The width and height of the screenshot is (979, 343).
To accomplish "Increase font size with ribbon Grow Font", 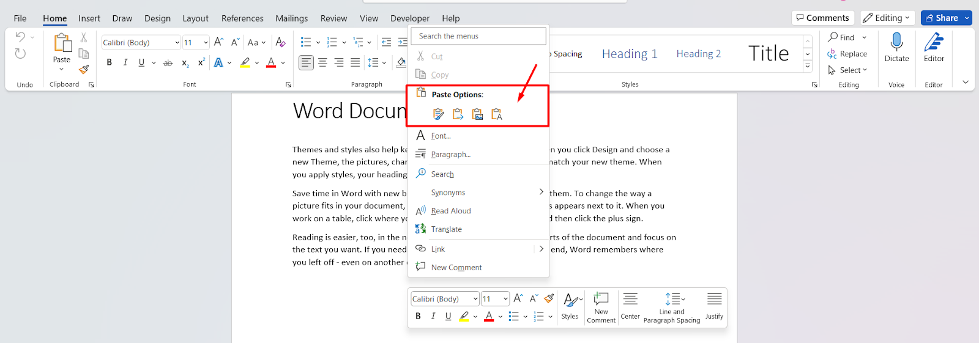I will [218, 42].
